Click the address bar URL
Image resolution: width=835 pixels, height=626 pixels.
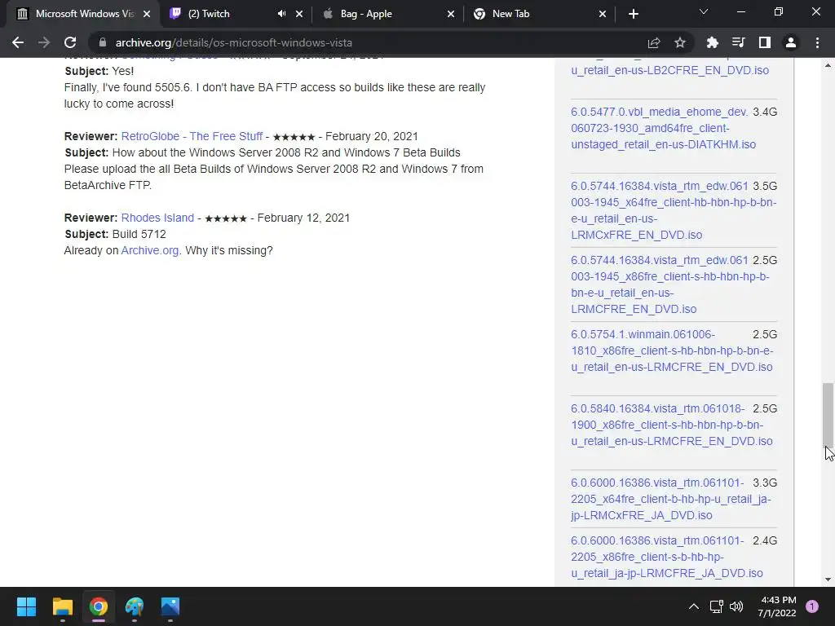click(x=234, y=42)
